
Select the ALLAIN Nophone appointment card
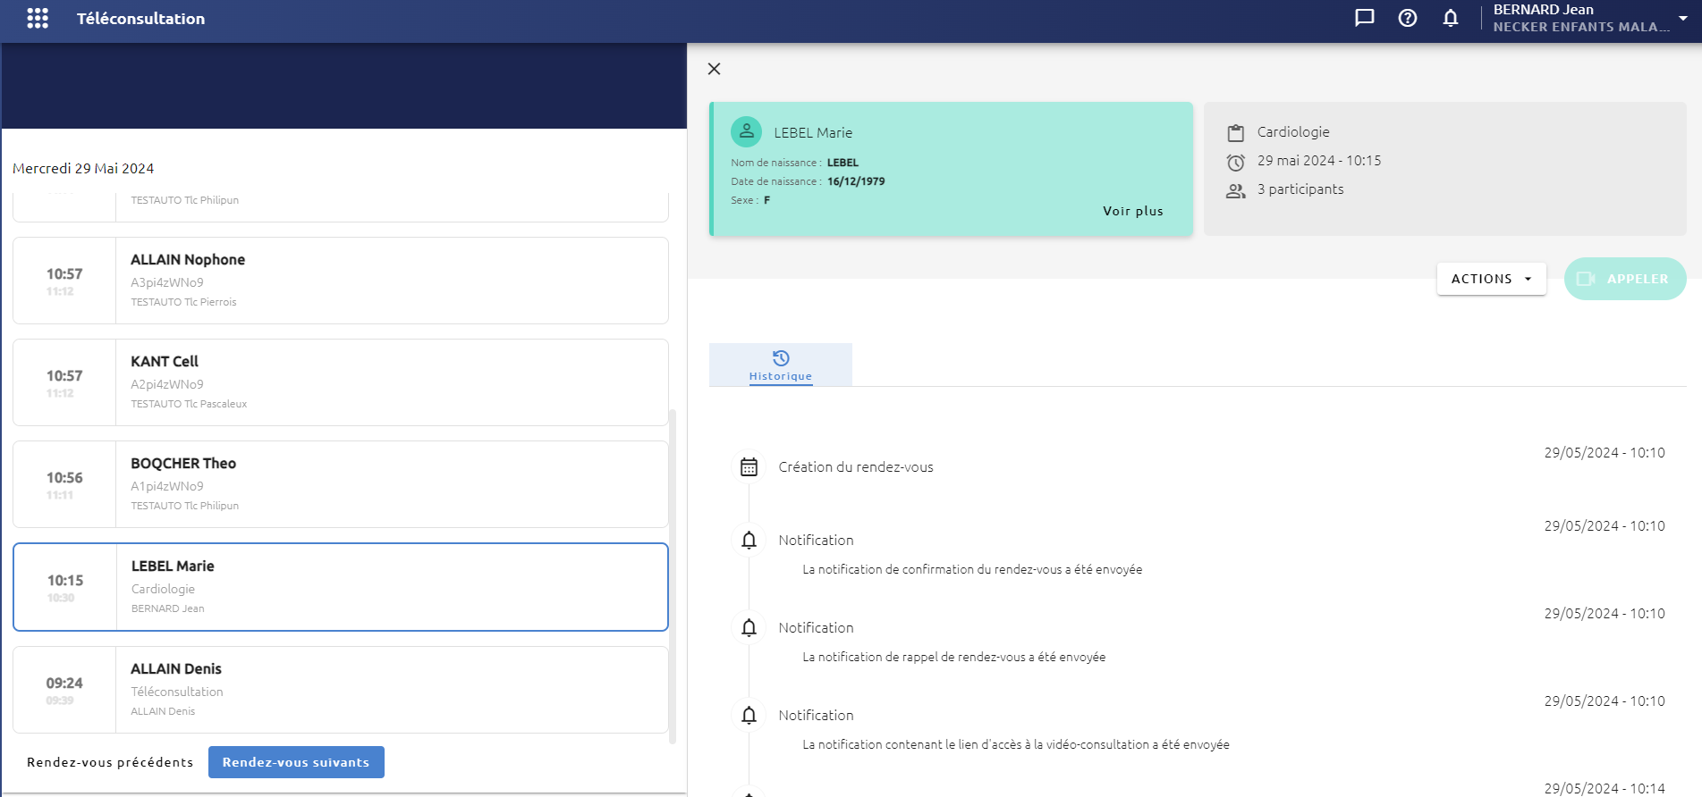point(341,281)
